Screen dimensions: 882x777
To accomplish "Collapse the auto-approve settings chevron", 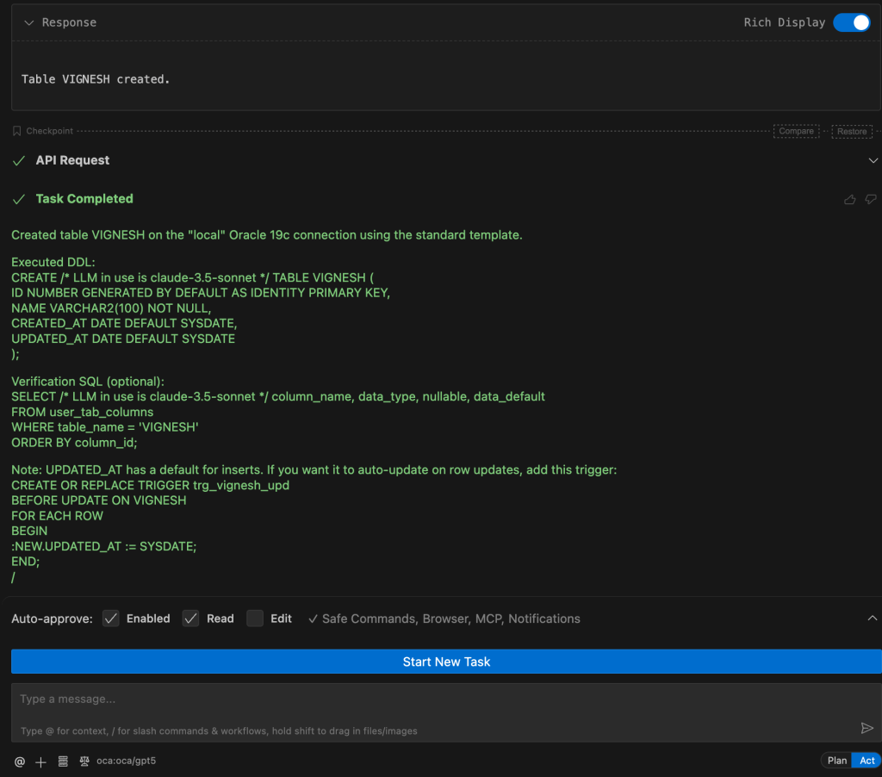I will (872, 618).
